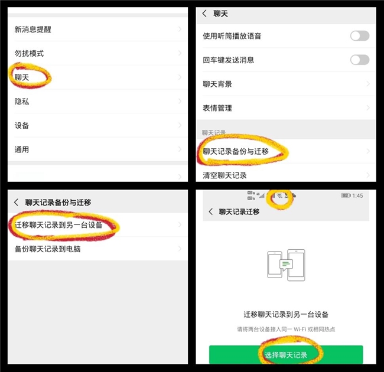Tap back arrow beside 聊天记录备份与迁移 title
Image resolution: width=384 pixels, height=372 pixels.
pyautogui.click(x=17, y=203)
